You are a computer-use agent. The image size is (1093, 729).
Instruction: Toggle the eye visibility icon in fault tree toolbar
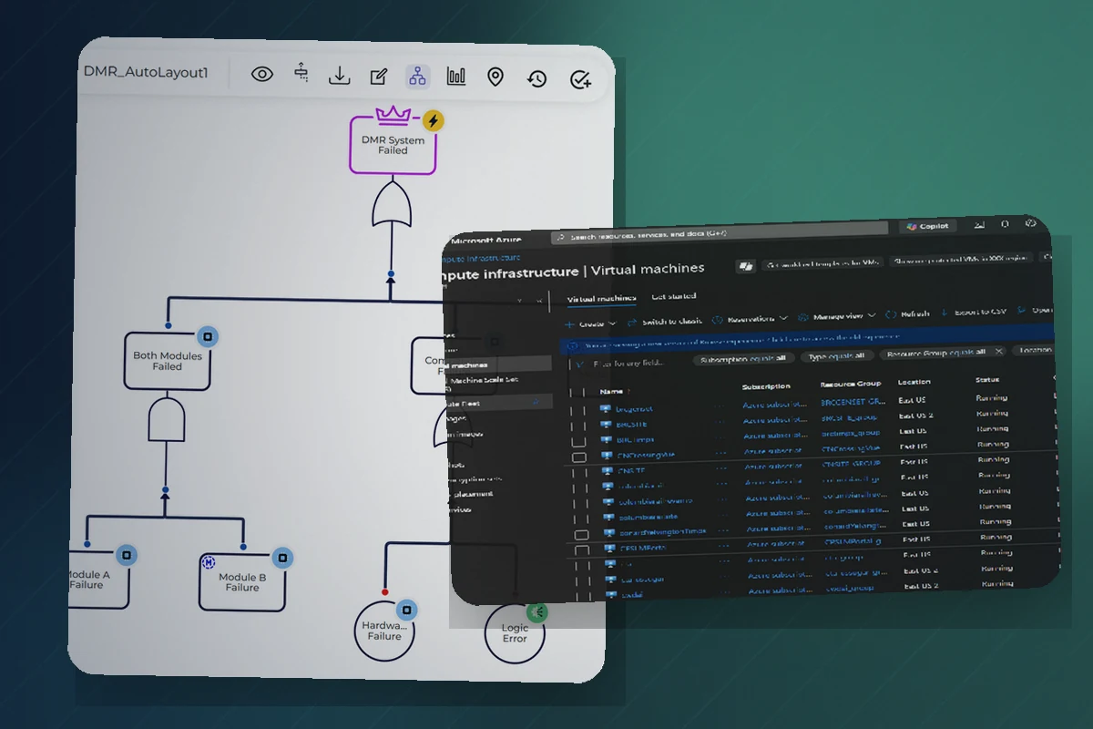[262, 76]
